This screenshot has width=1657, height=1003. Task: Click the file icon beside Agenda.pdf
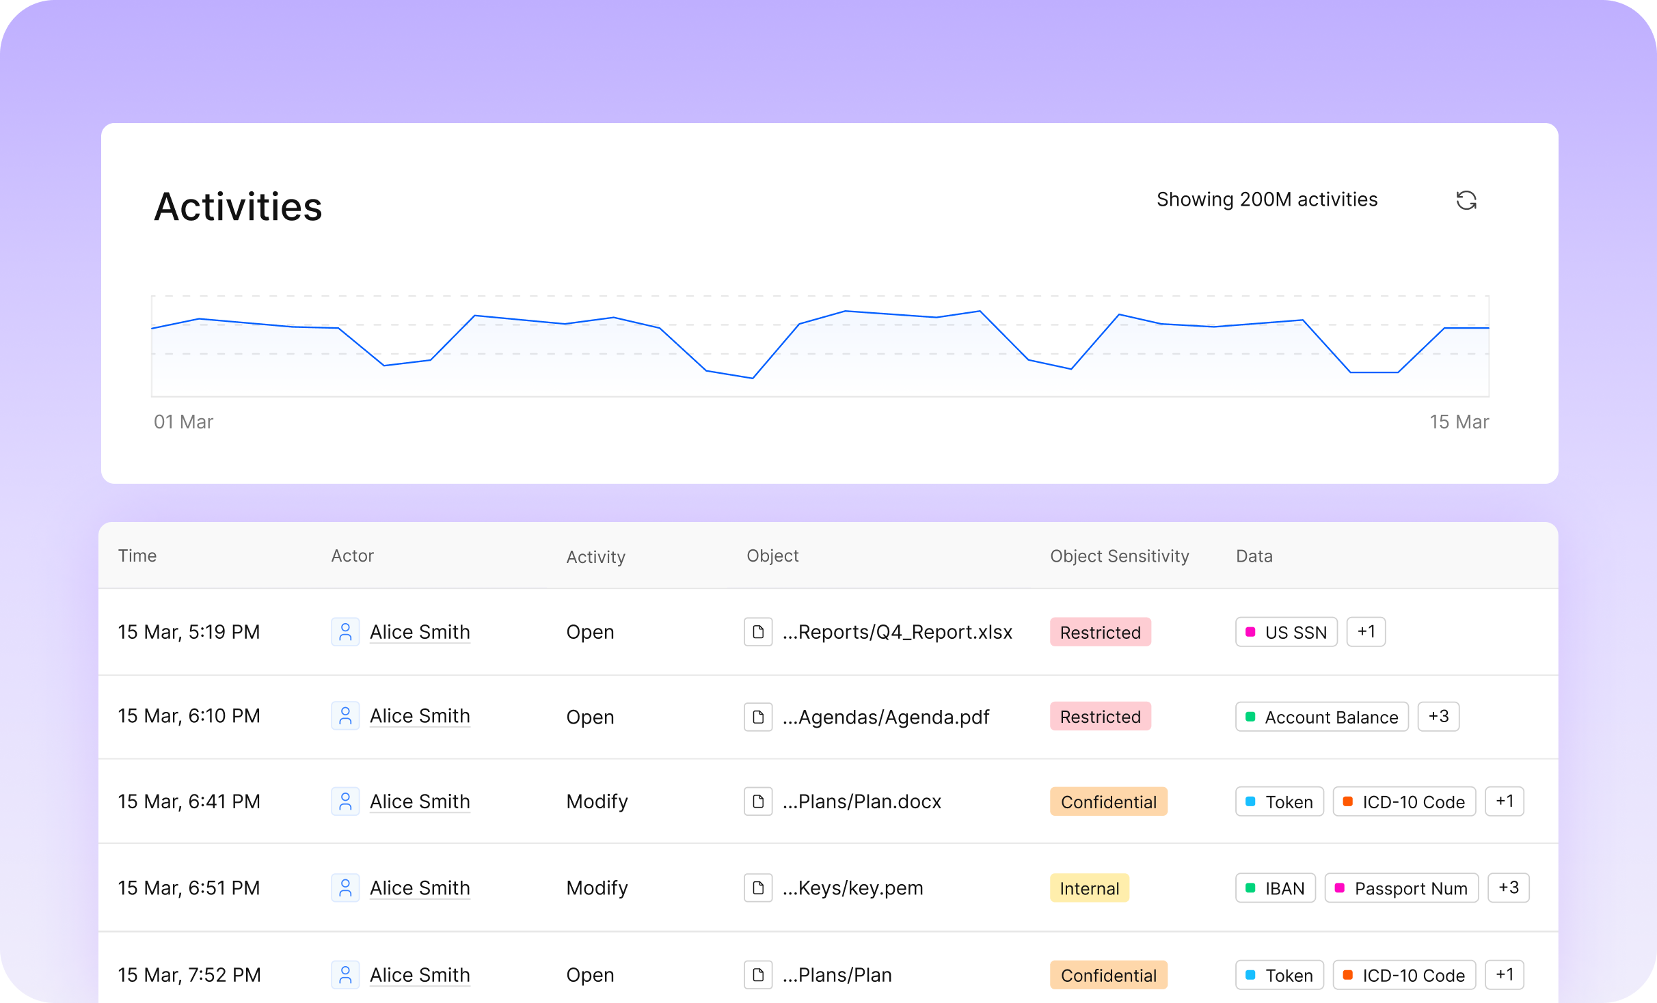click(758, 717)
